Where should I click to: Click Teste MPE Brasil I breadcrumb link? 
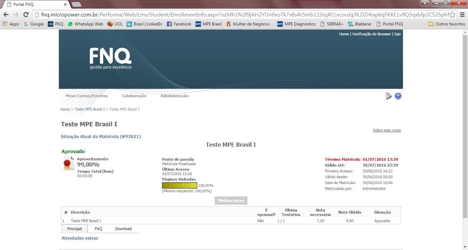point(89,109)
